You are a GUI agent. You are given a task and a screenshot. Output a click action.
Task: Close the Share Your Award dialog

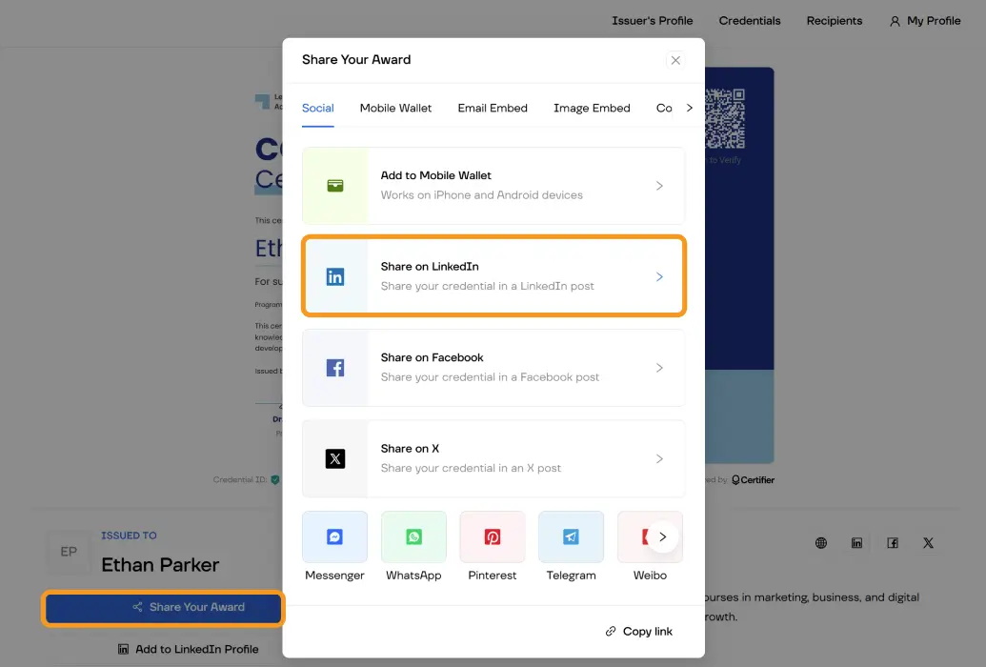point(675,60)
